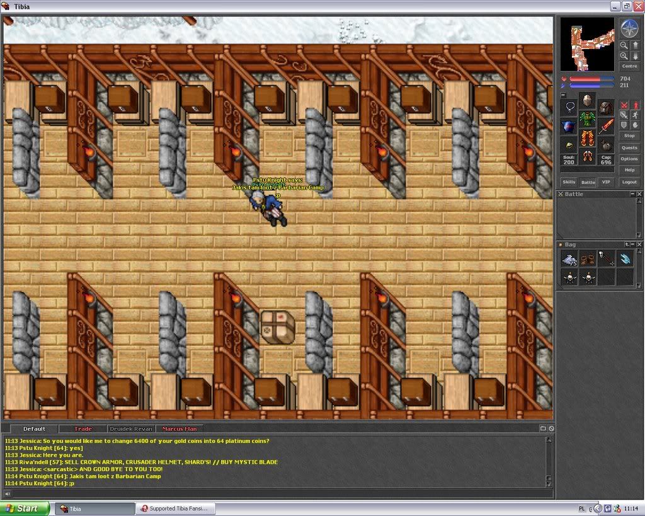Select the amulet necklace slot
Viewport: 645px width, 516px height.
[x=569, y=107]
